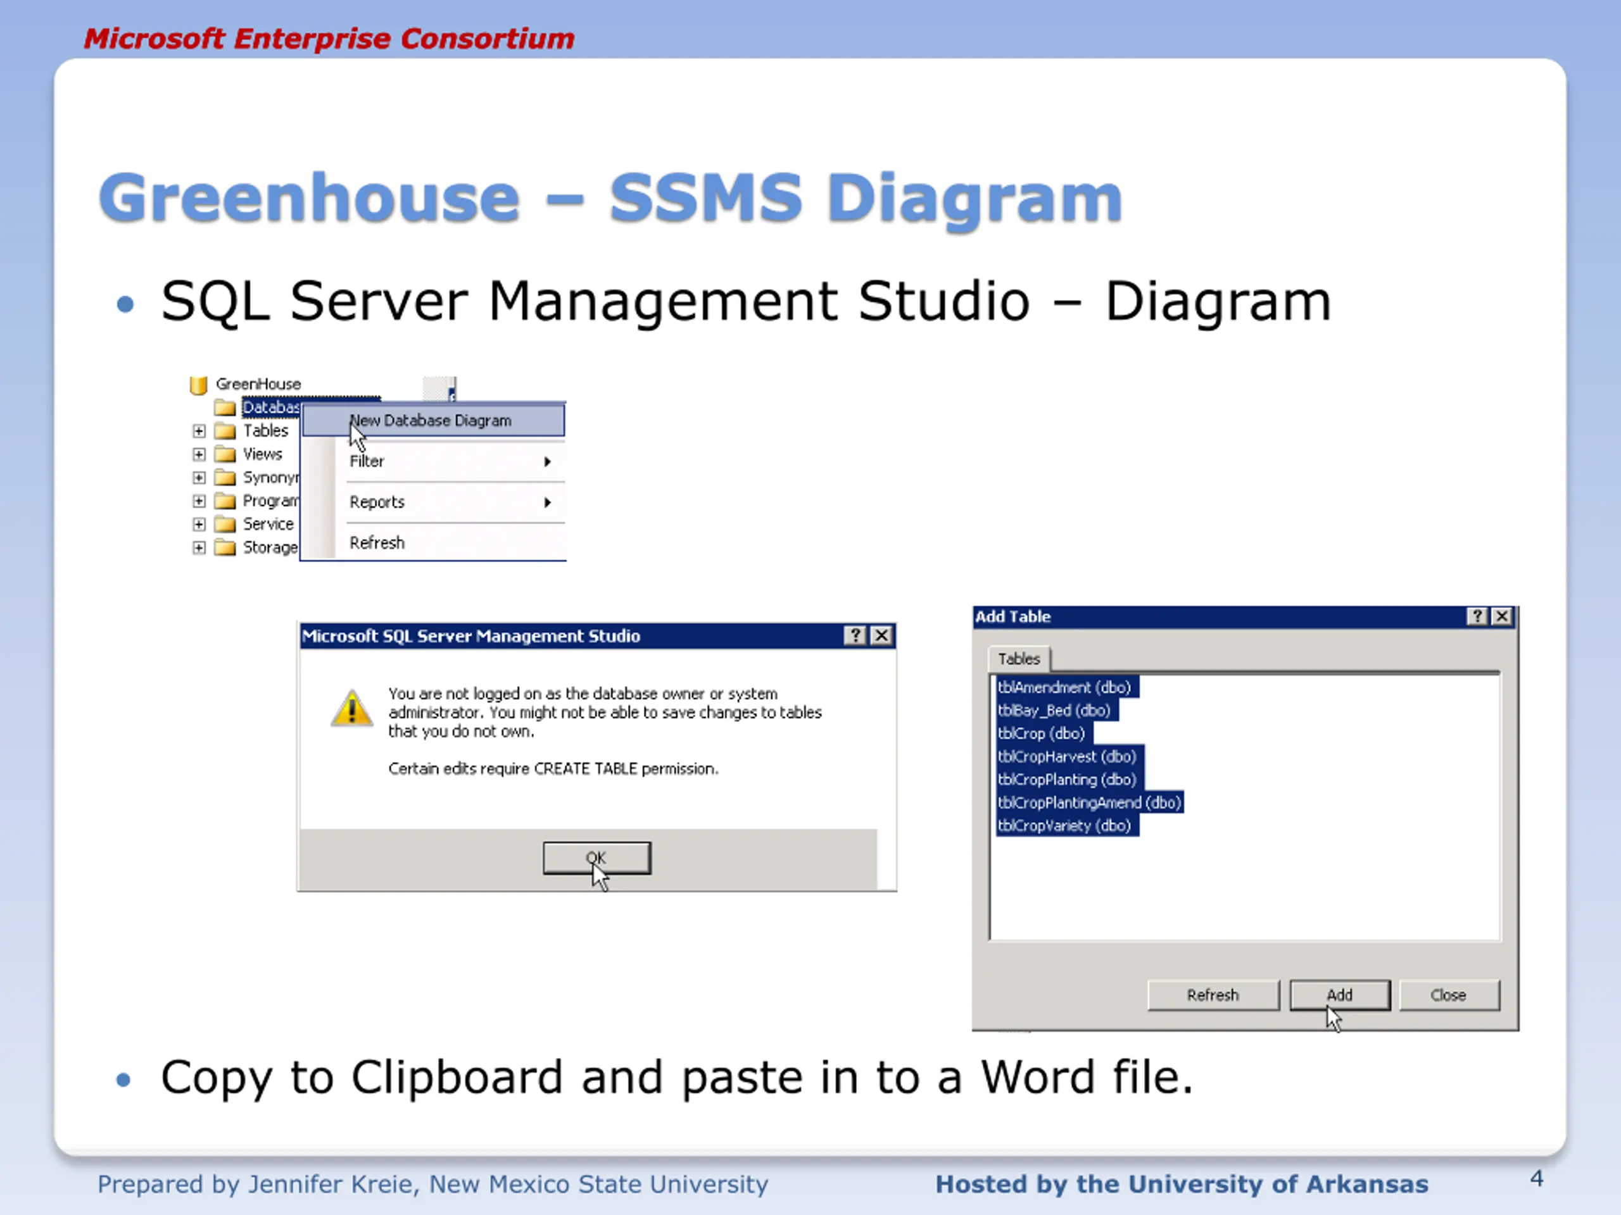Click the Storage folder icon
The height and width of the screenshot is (1215, 1621).
click(x=224, y=548)
